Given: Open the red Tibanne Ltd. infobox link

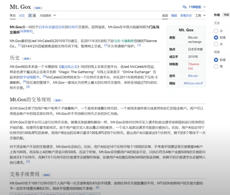Looking at the screenshot, I should [194, 66].
